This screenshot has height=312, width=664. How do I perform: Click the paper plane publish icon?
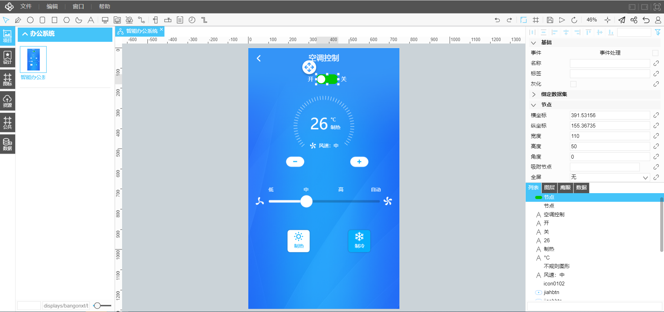tap(622, 20)
